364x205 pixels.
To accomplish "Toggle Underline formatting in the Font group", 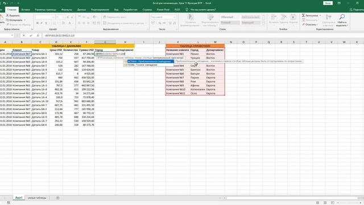I will [45, 23].
